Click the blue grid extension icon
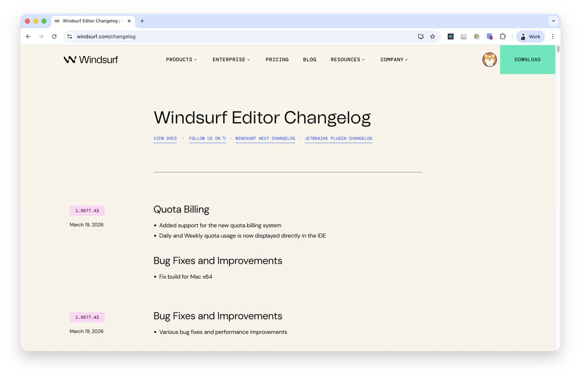Image resolution: width=581 pixels, height=378 pixels. point(489,36)
